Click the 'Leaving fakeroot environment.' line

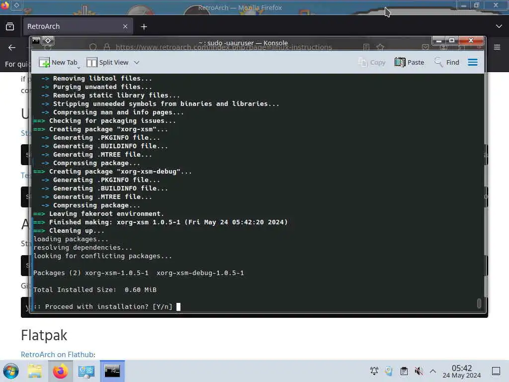coord(98,214)
